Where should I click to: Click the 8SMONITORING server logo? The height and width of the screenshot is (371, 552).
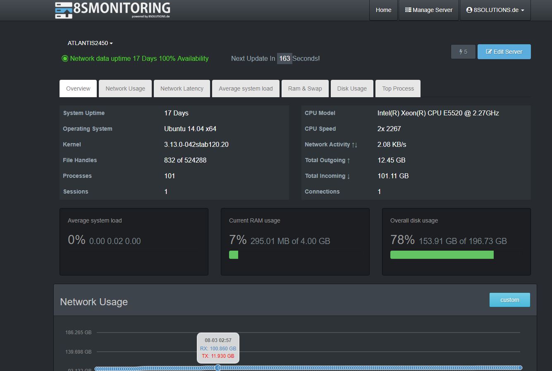click(112, 10)
